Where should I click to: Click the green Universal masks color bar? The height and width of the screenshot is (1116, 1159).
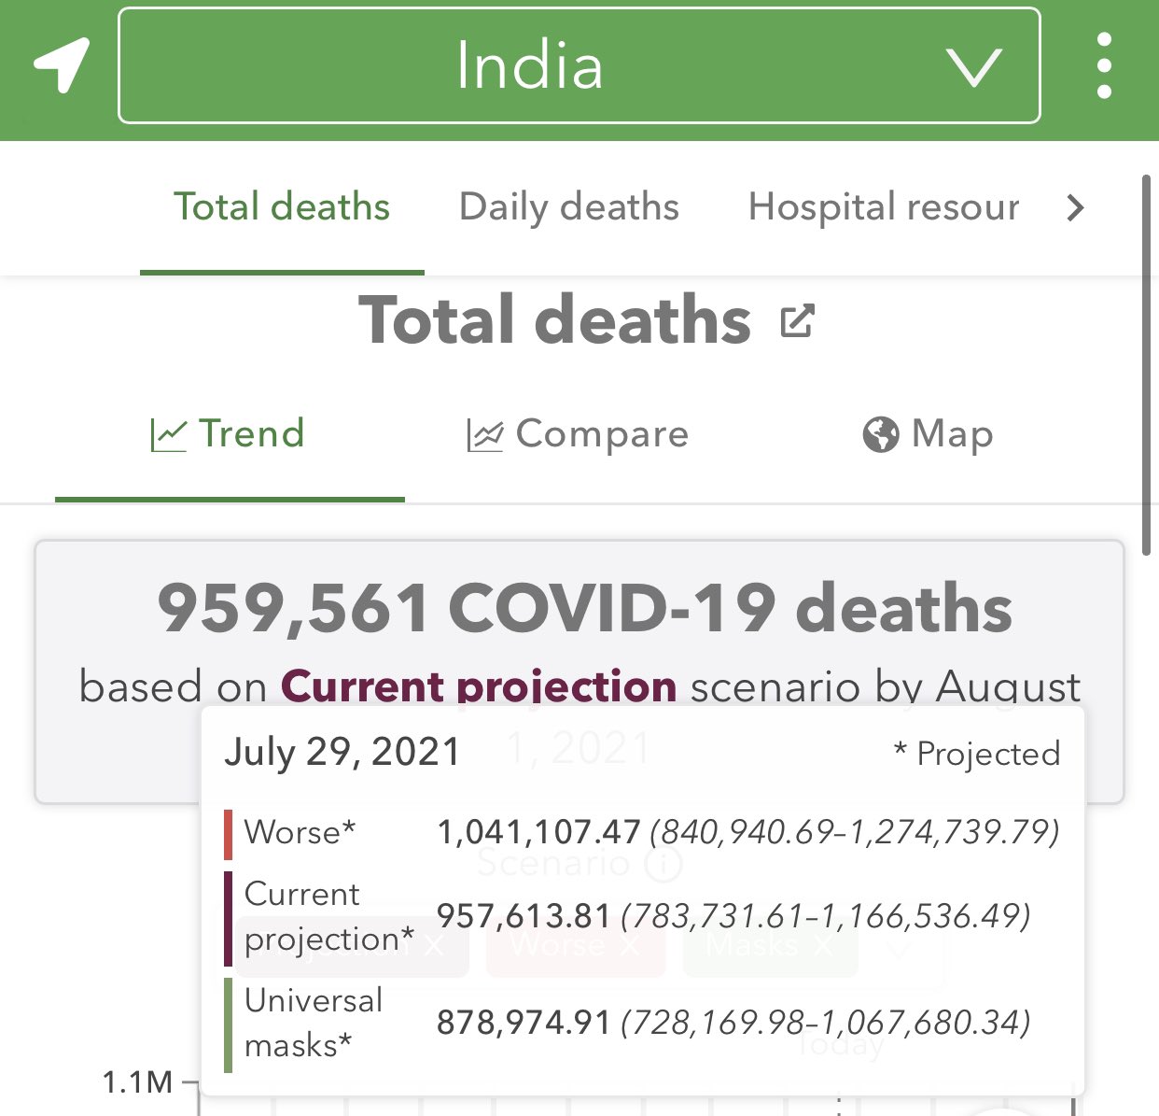(228, 1024)
